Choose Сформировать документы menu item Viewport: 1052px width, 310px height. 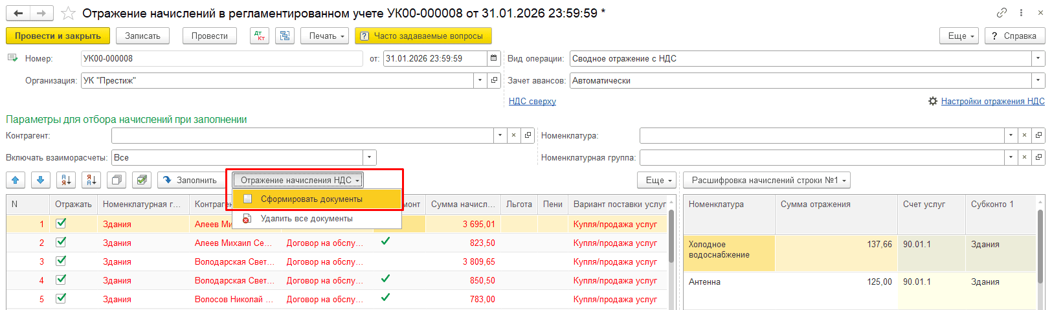311,199
